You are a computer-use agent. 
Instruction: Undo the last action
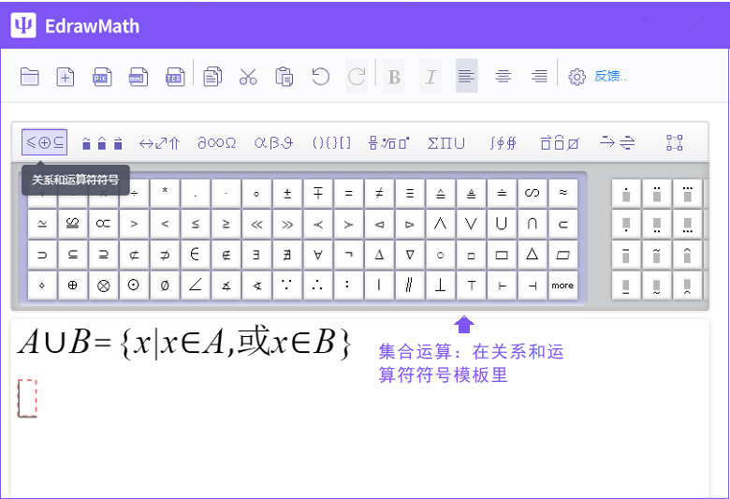click(321, 77)
